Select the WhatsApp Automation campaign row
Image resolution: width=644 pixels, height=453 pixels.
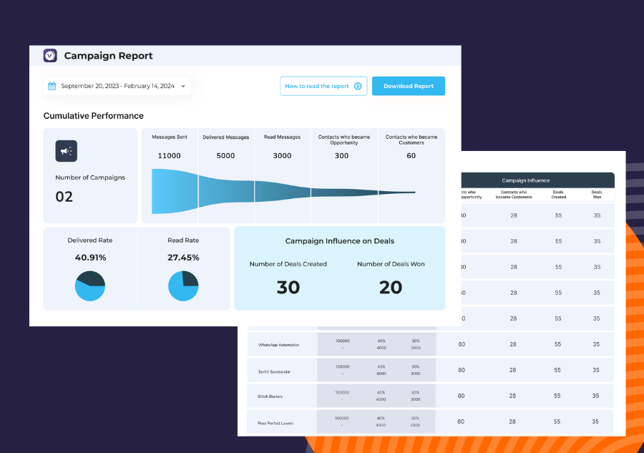(x=278, y=345)
